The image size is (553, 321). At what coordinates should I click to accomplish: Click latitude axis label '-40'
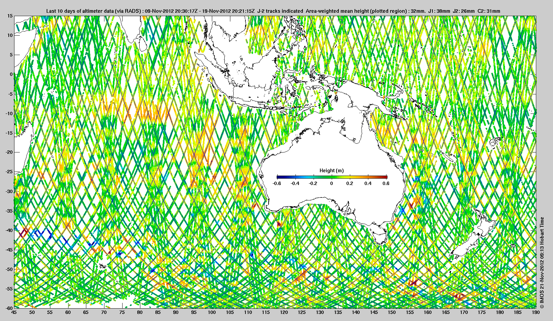point(9,230)
